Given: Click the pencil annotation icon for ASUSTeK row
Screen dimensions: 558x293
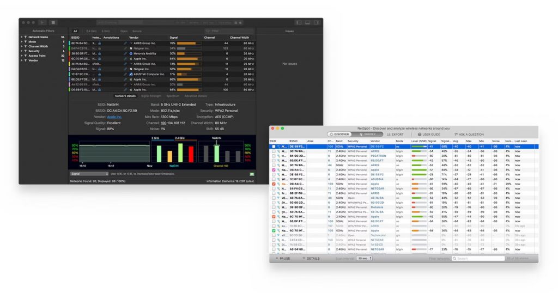Looking at the screenshot, I should click(x=125, y=74).
